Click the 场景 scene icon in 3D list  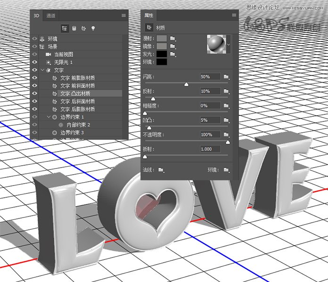[x=42, y=47]
